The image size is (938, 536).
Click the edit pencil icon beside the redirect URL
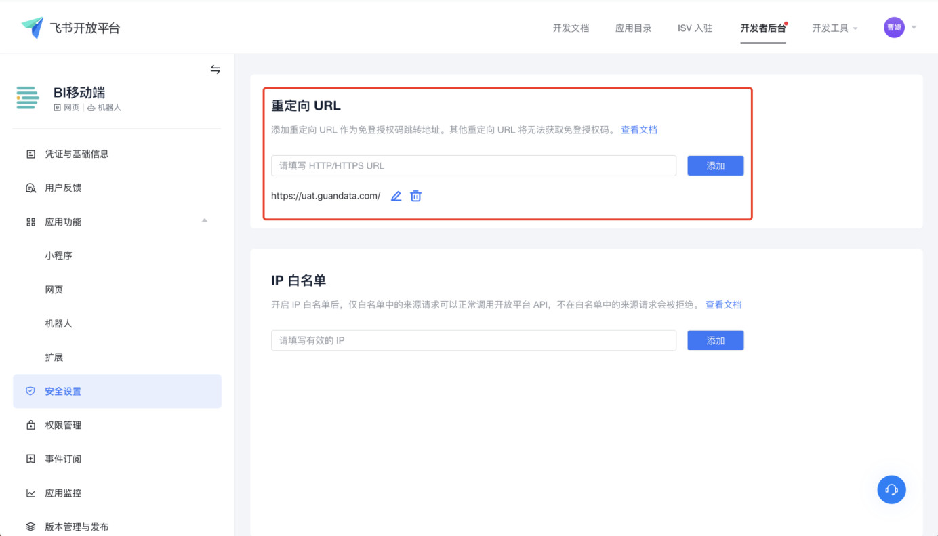[x=396, y=196]
